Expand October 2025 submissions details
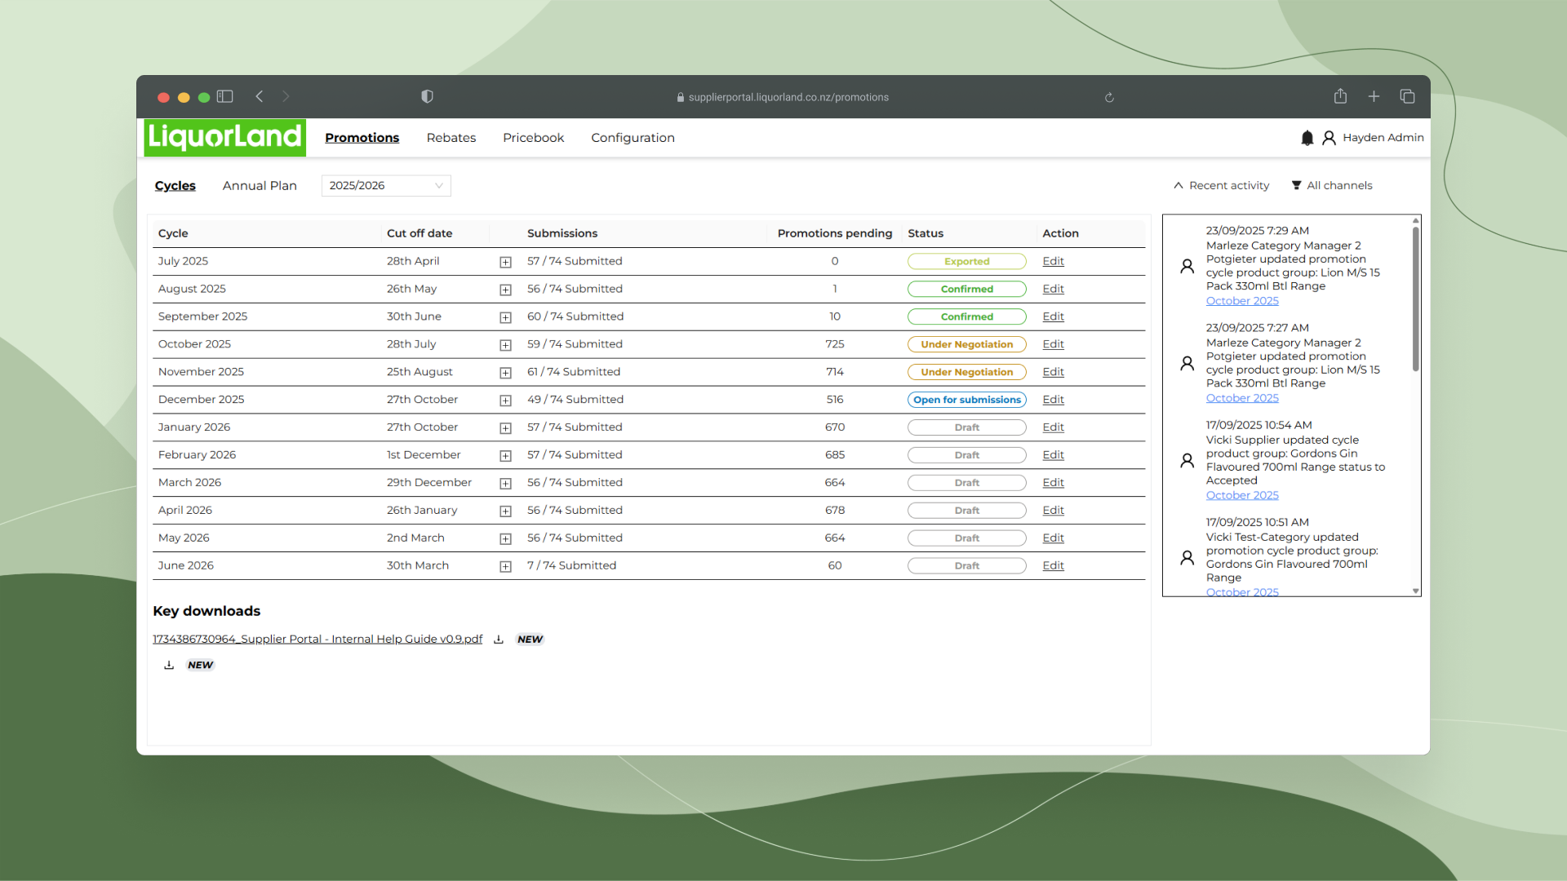 pos(505,345)
